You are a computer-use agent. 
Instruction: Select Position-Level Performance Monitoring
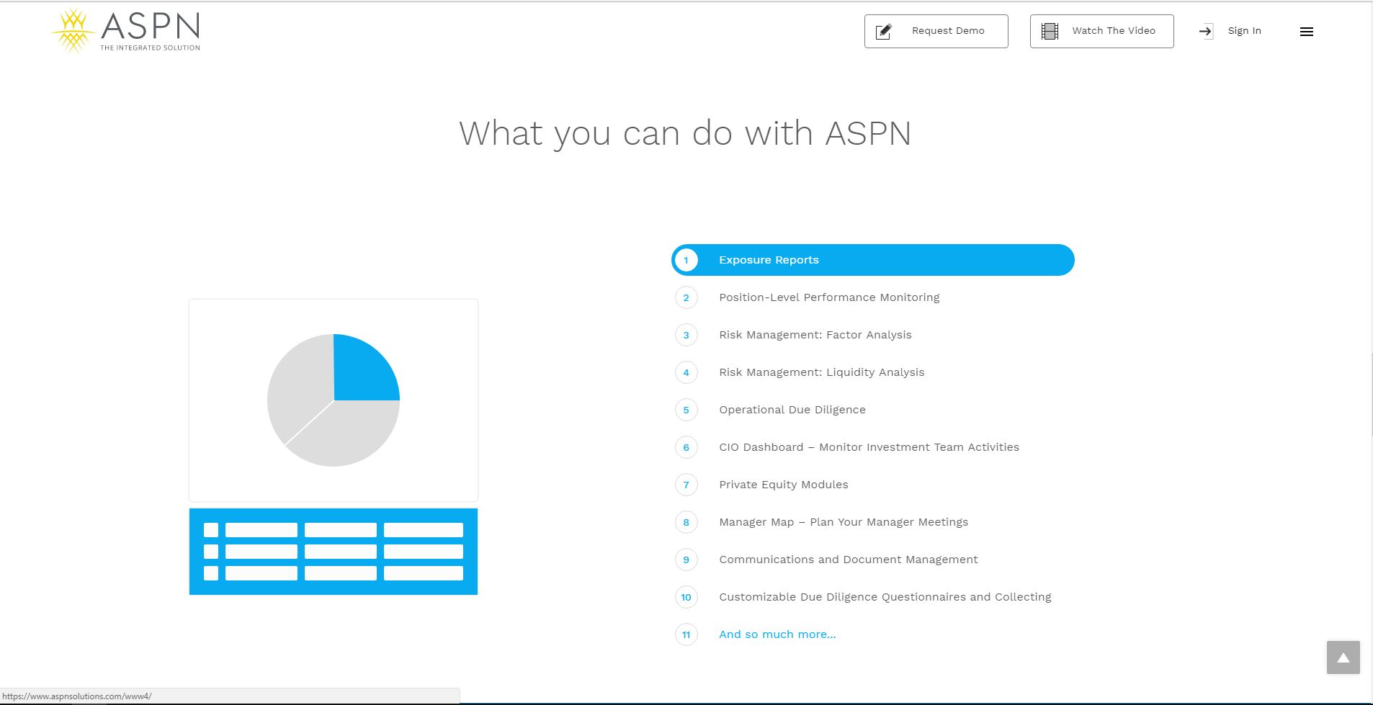(x=829, y=297)
